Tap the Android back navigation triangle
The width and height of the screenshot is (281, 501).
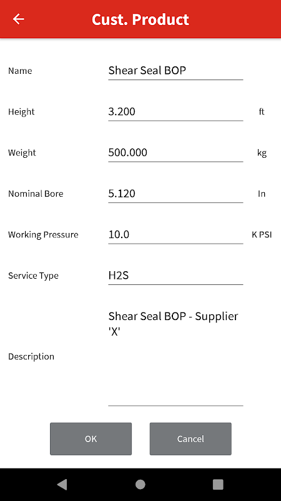[x=62, y=484]
